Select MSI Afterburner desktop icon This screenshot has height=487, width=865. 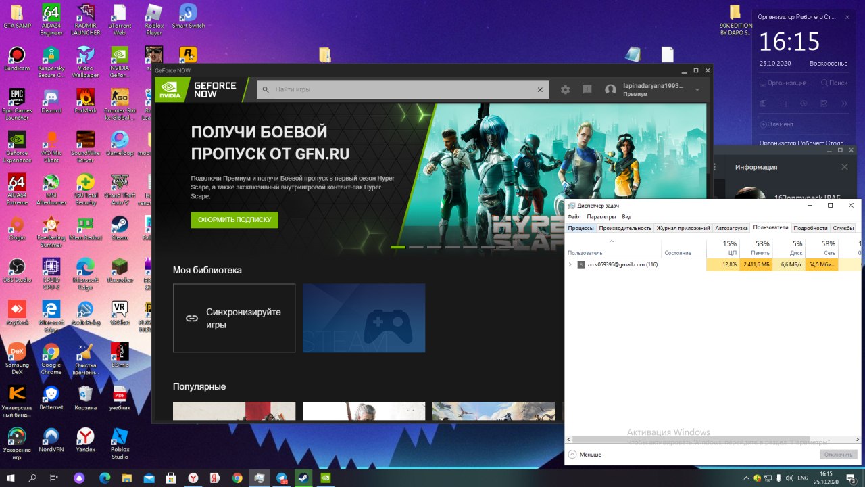51,189
